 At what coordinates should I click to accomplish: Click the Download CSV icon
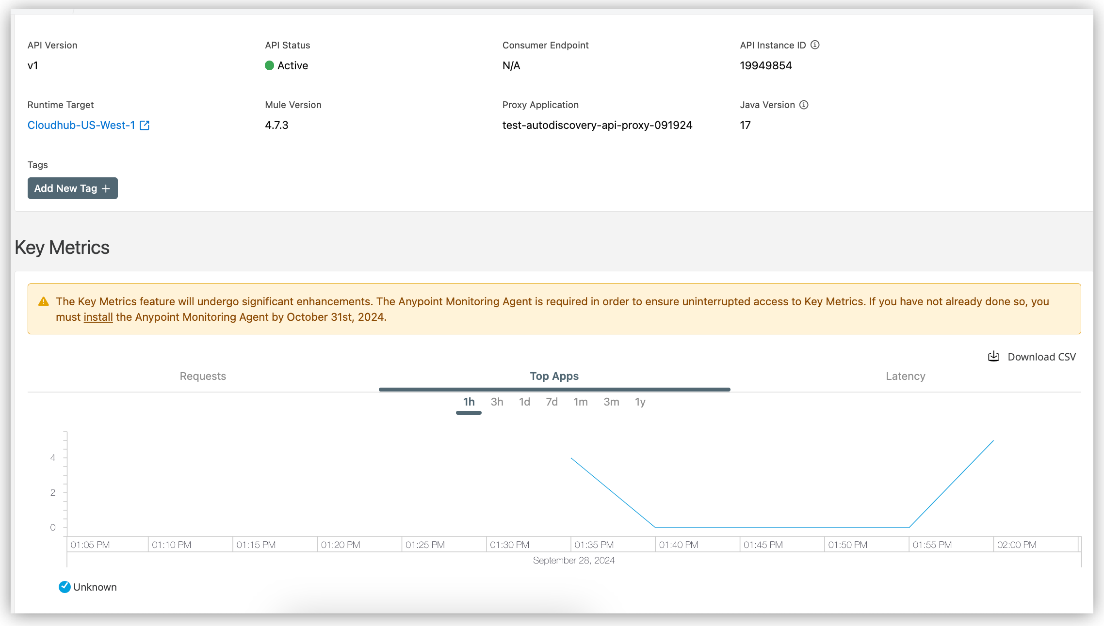pyautogui.click(x=993, y=356)
